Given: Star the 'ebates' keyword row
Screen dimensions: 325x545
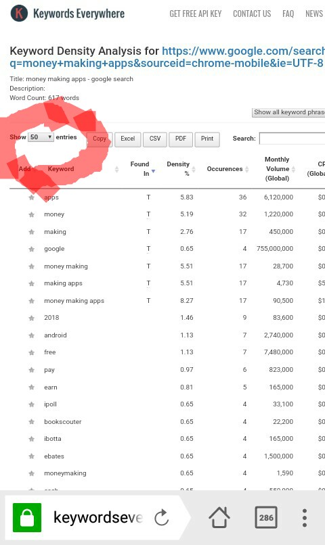Looking at the screenshot, I should [32, 456].
